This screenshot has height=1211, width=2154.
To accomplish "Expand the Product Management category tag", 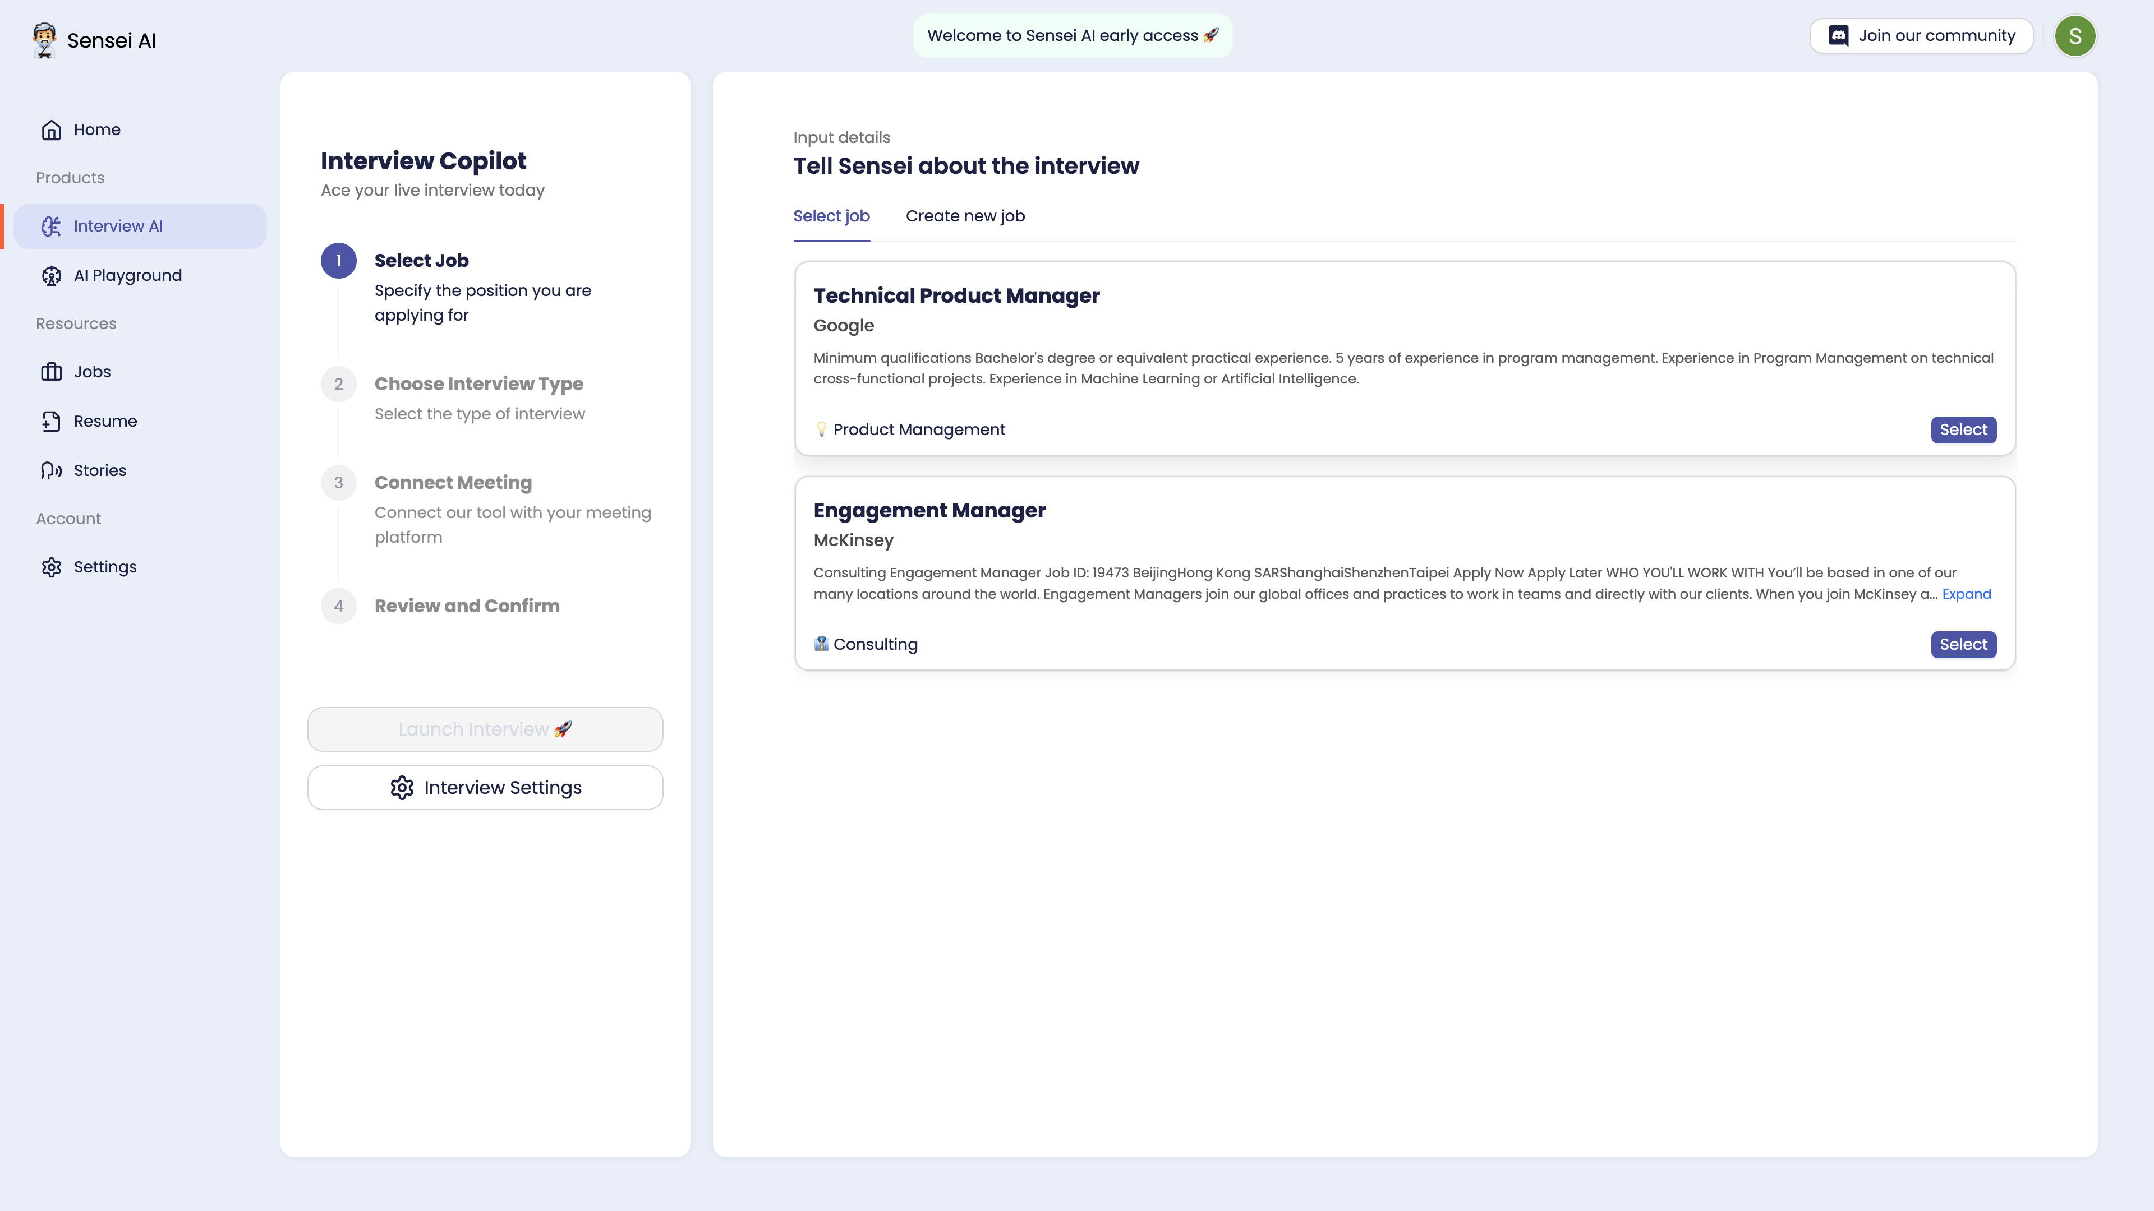I will click(908, 429).
